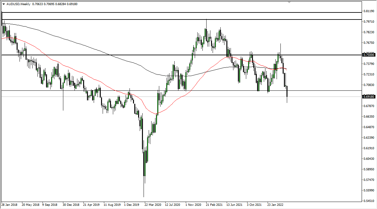Click the 30 Dec 2018 date label
Image resolution: width=377 pixels, height=209 pixels.
tap(71, 205)
